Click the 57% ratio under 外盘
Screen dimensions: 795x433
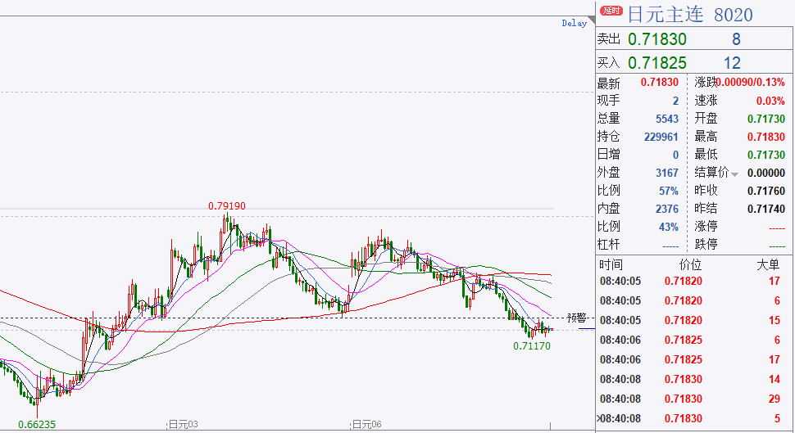pos(669,191)
